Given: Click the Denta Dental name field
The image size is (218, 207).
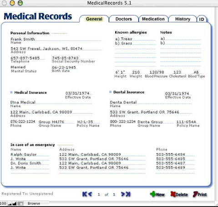Looking at the screenshot, I should click(151, 102).
